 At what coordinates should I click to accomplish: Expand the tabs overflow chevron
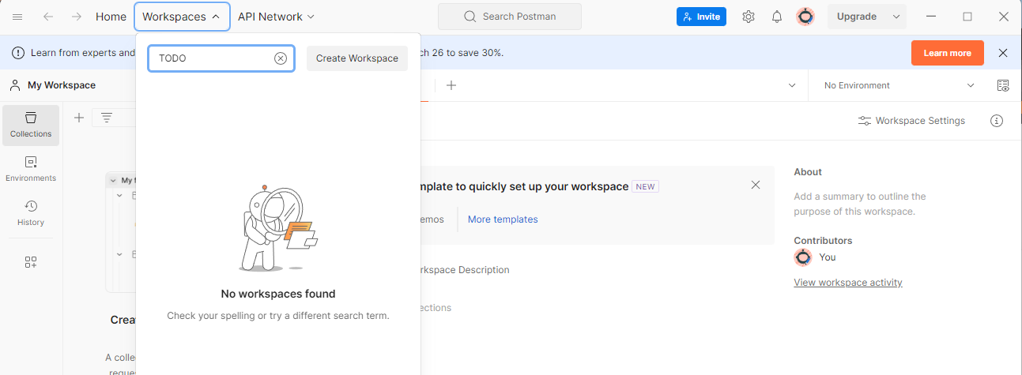click(792, 85)
